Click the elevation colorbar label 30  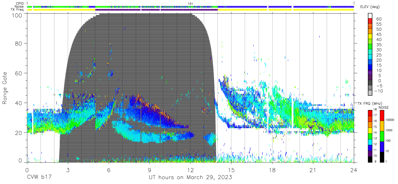click(x=379, y=50)
